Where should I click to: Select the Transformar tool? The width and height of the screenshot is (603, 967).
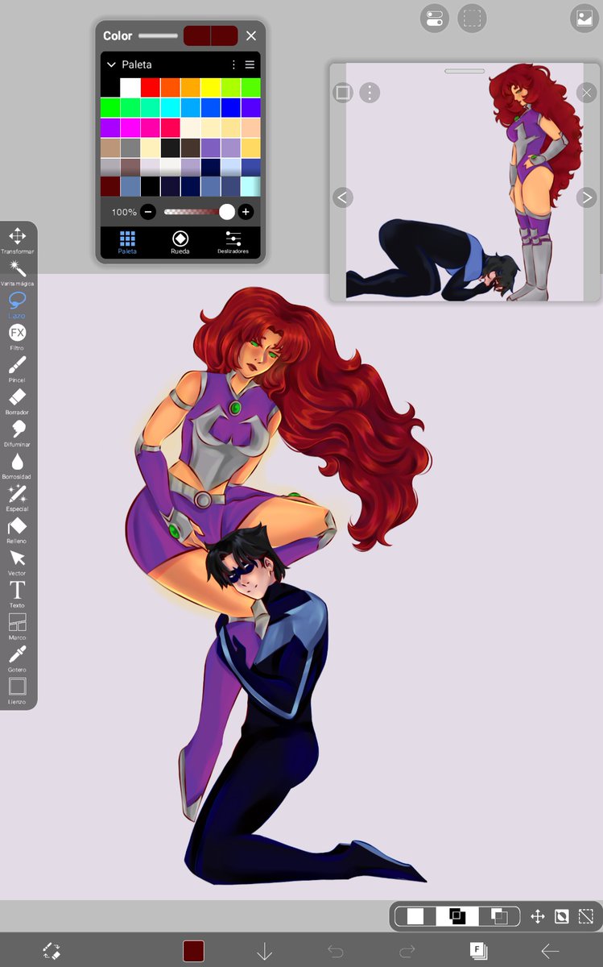(x=17, y=240)
